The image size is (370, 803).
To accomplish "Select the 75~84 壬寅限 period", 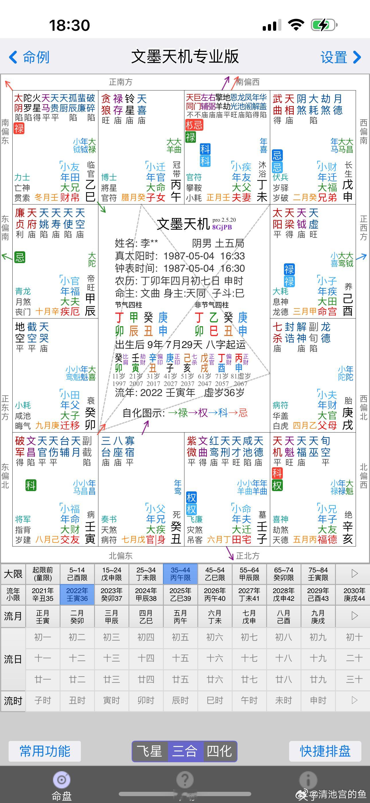I will coord(318,574).
